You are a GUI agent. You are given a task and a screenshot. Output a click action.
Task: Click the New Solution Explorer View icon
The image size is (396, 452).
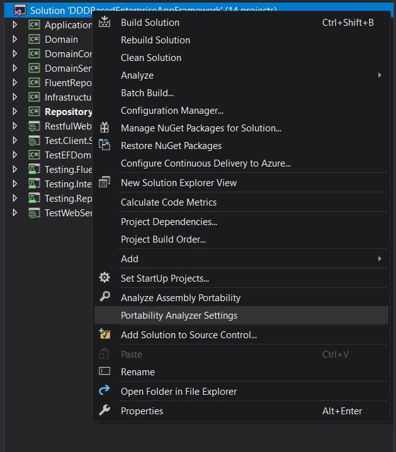click(105, 183)
